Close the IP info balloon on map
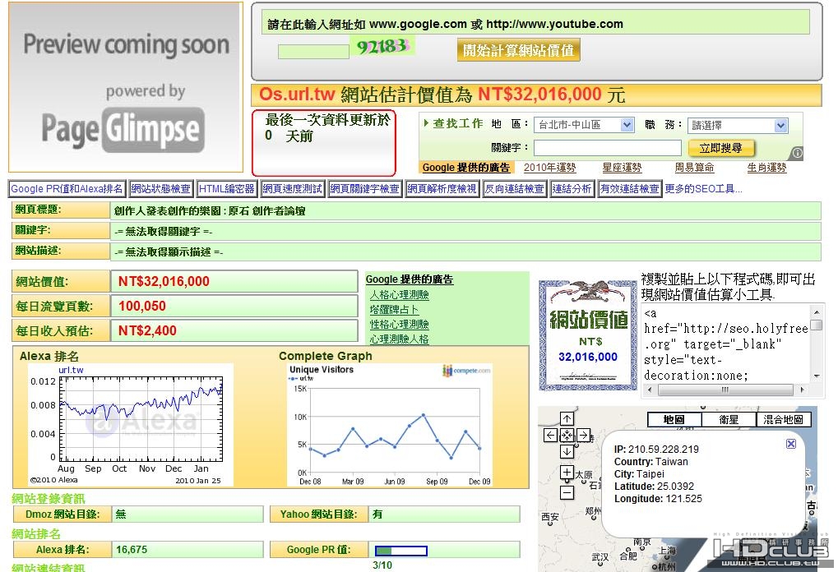Image resolution: width=838 pixels, height=572 pixels. coord(791,444)
